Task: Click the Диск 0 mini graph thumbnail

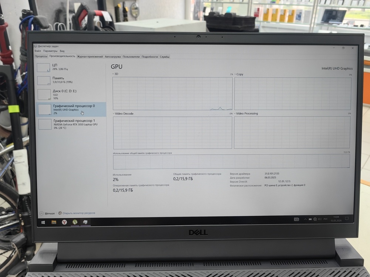Action: tap(44, 95)
